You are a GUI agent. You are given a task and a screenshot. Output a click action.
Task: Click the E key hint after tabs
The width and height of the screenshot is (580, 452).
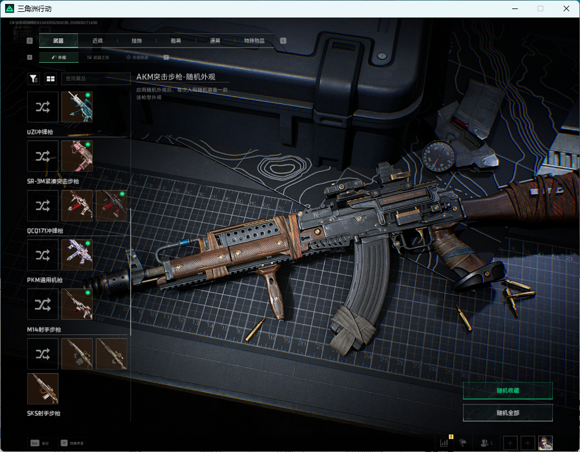tap(283, 41)
